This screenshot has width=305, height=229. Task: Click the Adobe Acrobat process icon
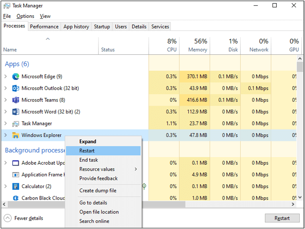pos(16,163)
